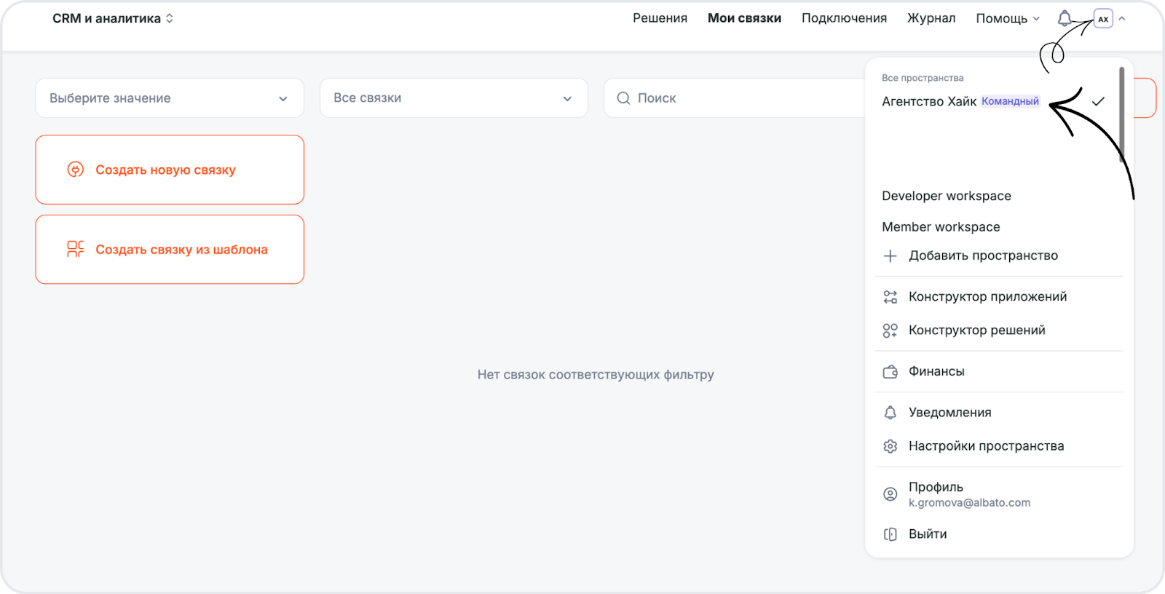The image size is (1165, 594).
Task: Collapse the account menu chevron
Action: tap(1122, 19)
